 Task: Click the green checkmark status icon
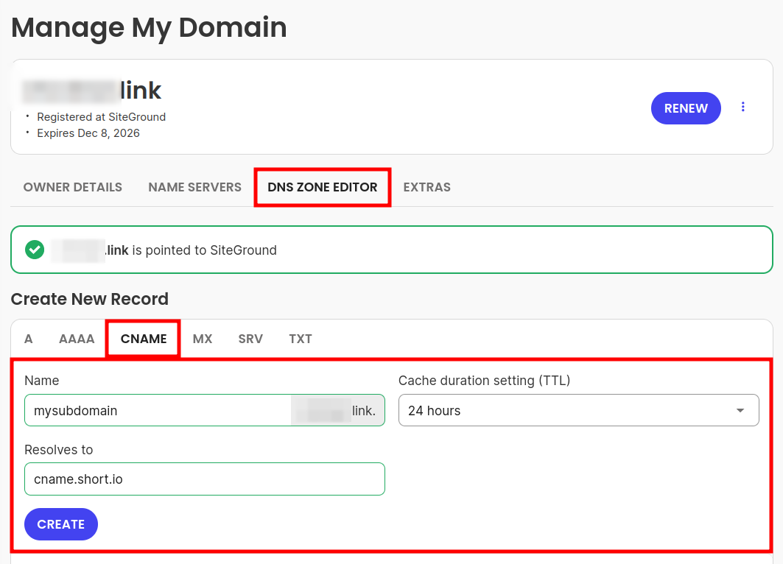click(35, 250)
